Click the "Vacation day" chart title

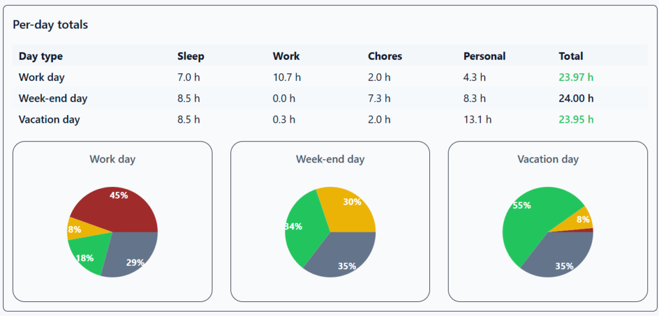tap(548, 159)
